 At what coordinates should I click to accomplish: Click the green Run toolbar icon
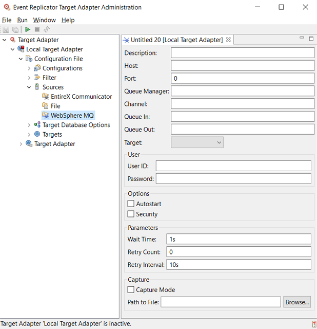pyautogui.click(x=28, y=30)
